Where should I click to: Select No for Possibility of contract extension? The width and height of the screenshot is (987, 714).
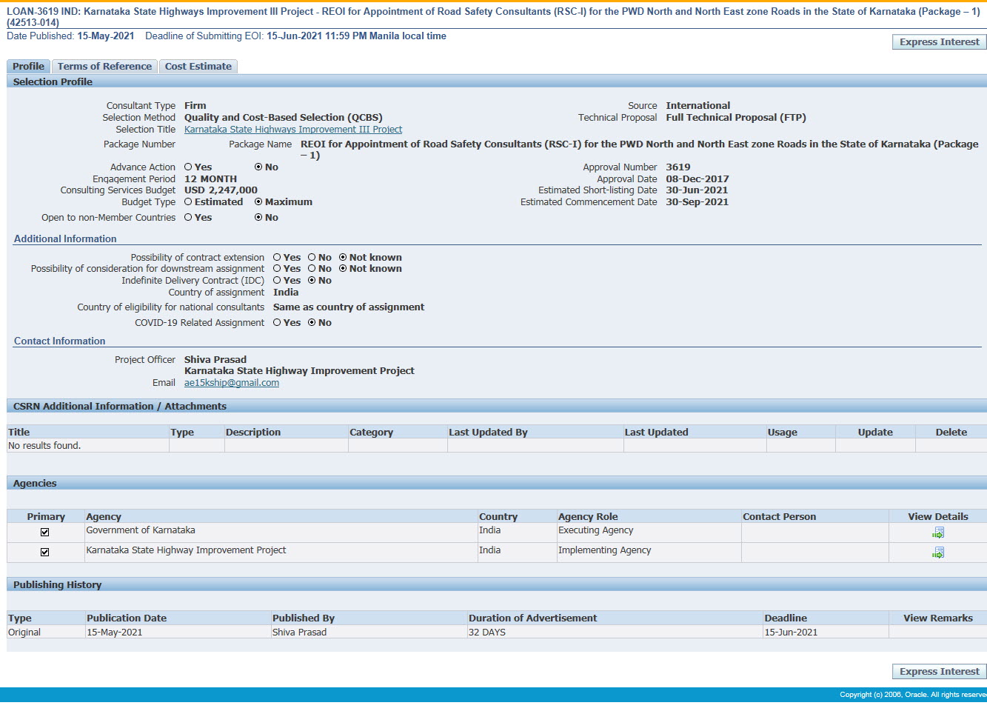click(312, 258)
